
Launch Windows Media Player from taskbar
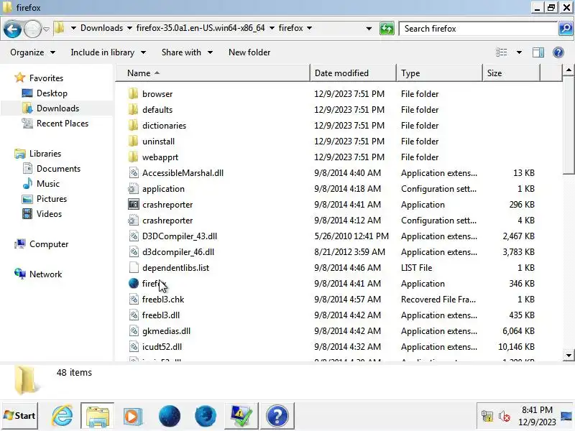(x=133, y=416)
